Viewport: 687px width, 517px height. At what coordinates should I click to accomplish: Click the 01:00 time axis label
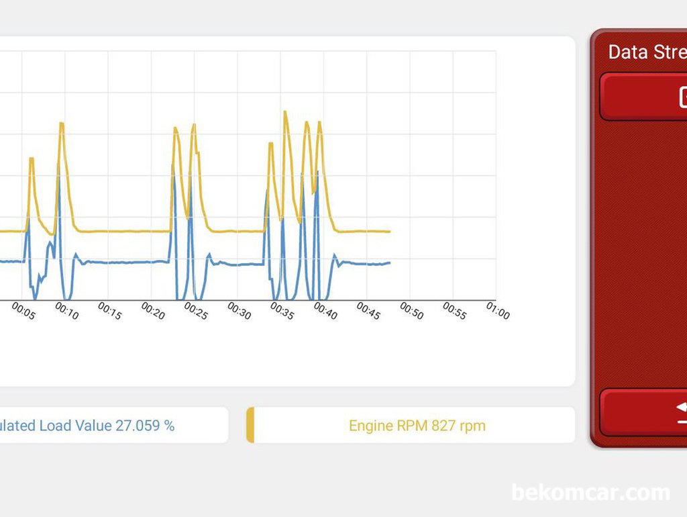(498, 310)
